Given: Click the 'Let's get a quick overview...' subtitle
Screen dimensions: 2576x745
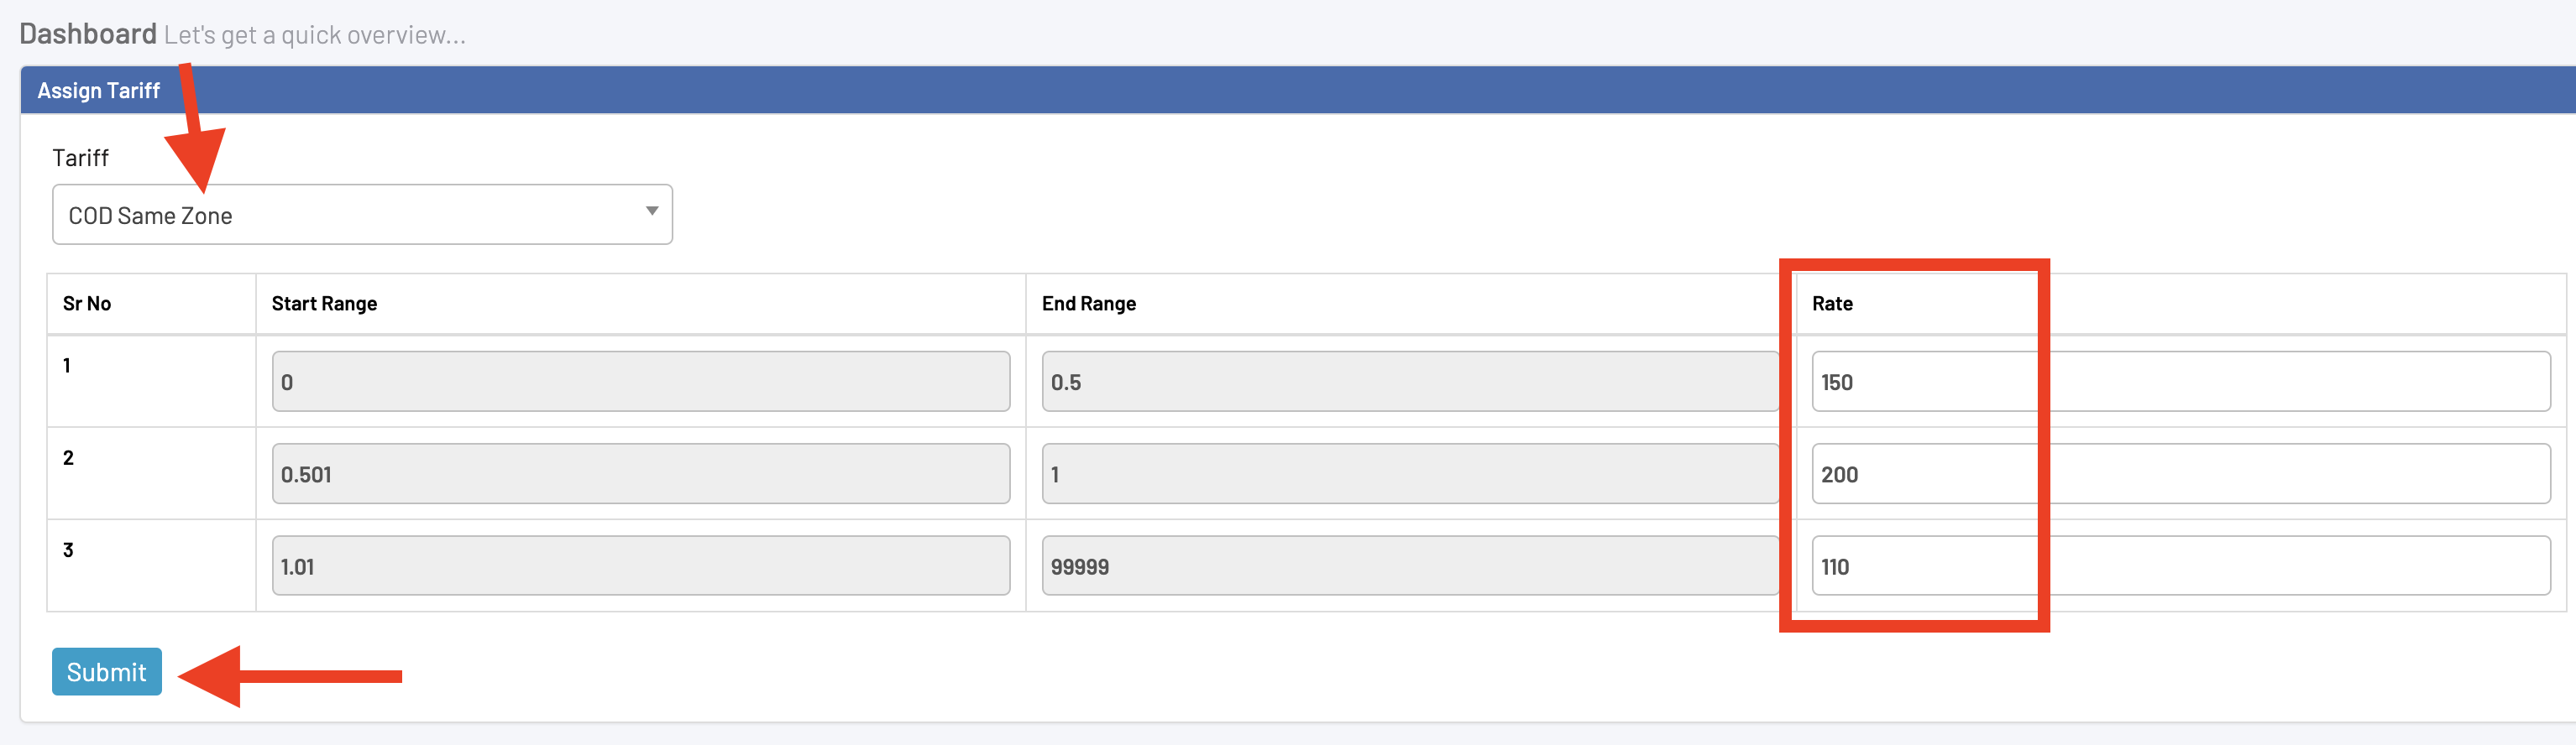Looking at the screenshot, I should [315, 36].
